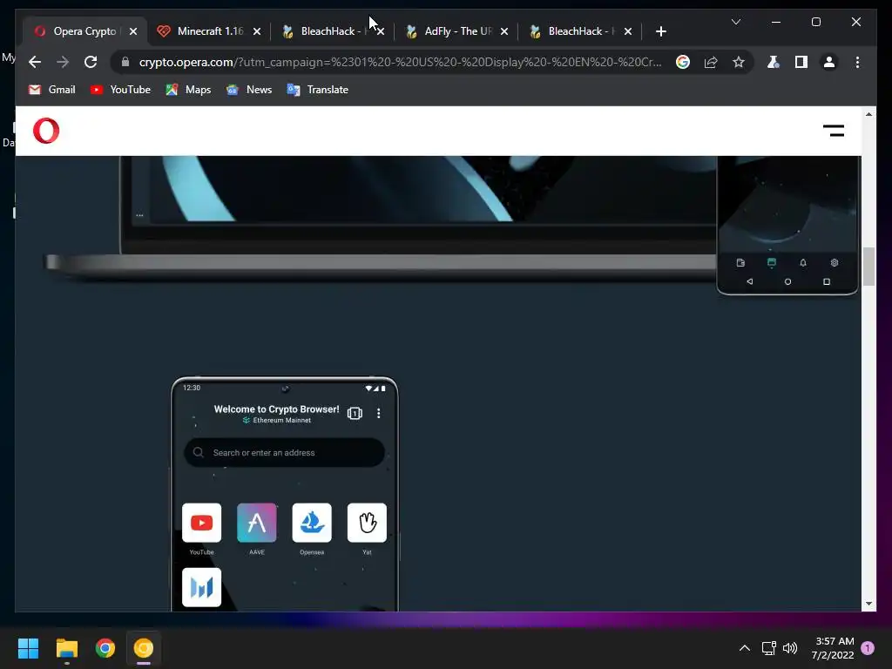Click Android back triangle on right phone

tap(750, 281)
